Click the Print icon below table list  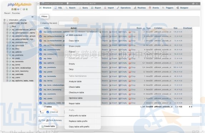pyautogui.click(x=40, y=120)
